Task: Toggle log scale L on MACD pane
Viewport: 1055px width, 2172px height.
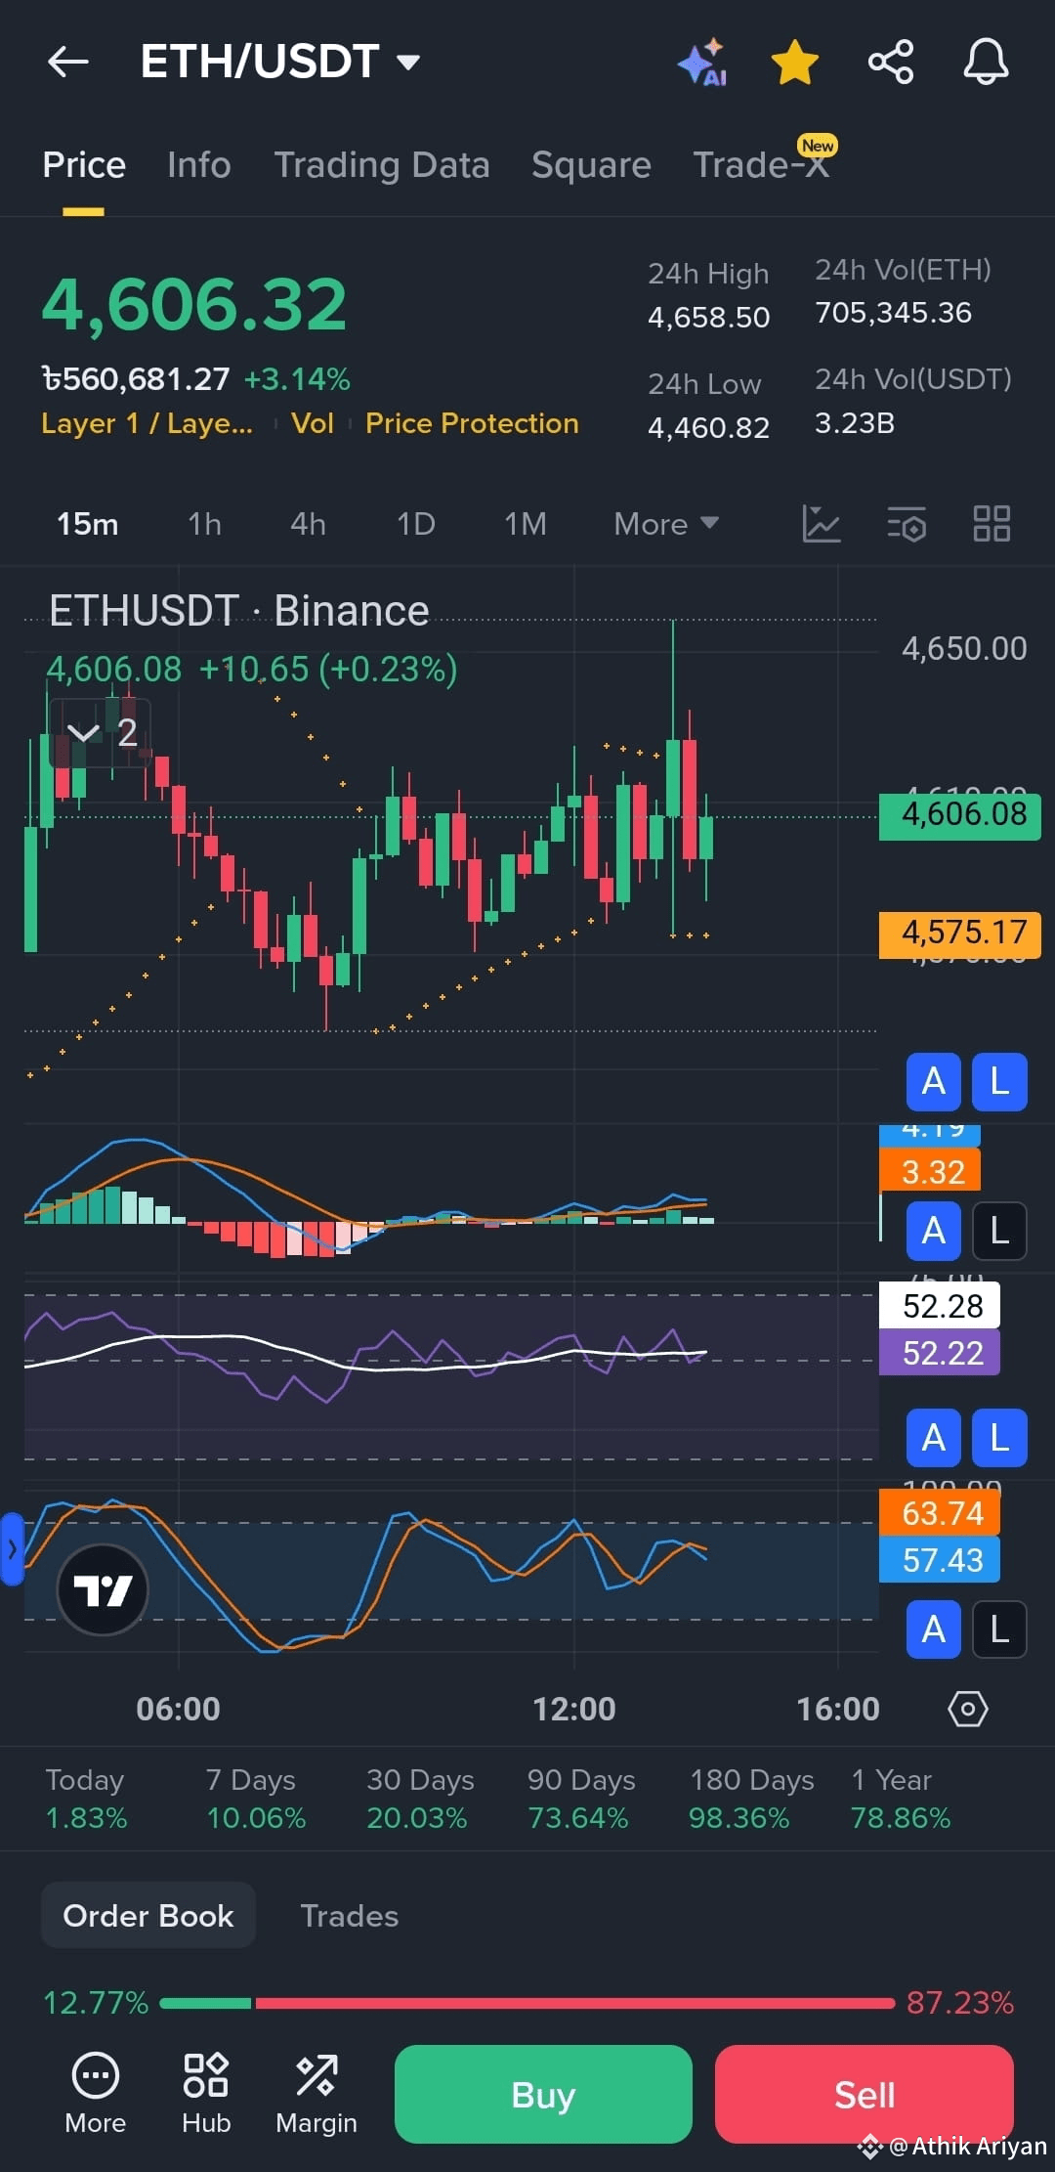Action: coord(999,1231)
